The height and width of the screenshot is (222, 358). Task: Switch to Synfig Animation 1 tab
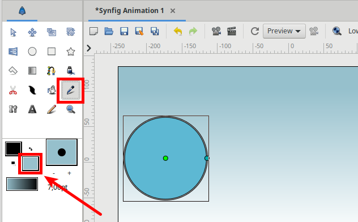130,11
